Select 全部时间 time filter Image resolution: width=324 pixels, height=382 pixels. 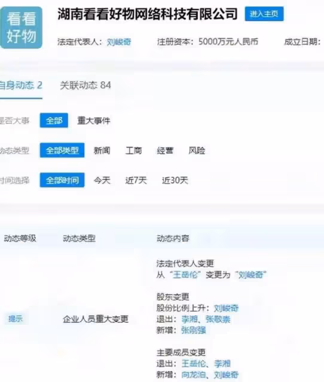tap(62, 180)
